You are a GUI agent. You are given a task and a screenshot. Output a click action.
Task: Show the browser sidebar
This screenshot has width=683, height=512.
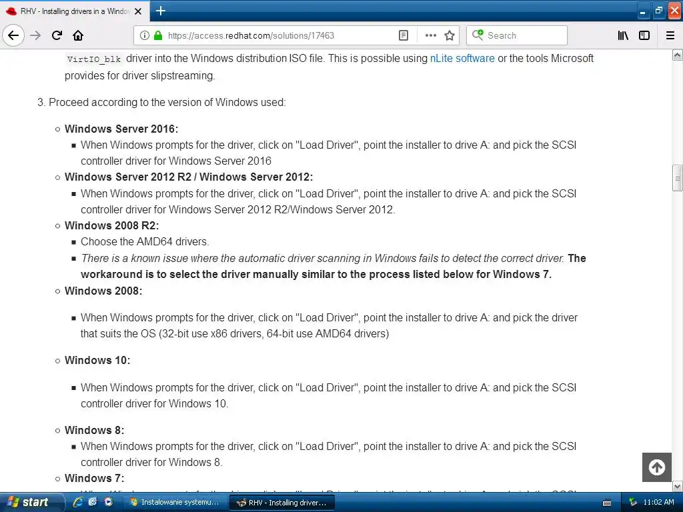coord(644,35)
